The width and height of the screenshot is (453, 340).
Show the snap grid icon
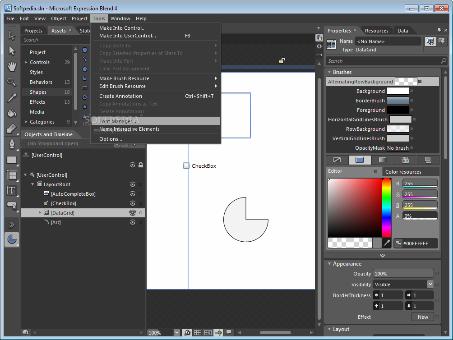[198, 332]
